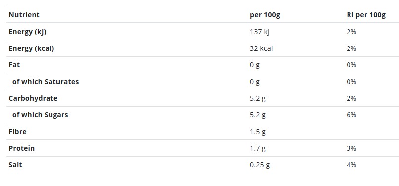Click the of which Sugars label
This screenshot has width=399, height=186.
(x=40, y=115)
